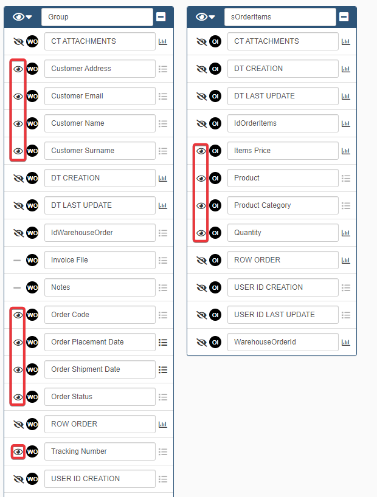Image resolution: width=377 pixels, height=497 pixels.
Task: Click the list icon beside Product Category
Action: pyautogui.click(x=345, y=206)
